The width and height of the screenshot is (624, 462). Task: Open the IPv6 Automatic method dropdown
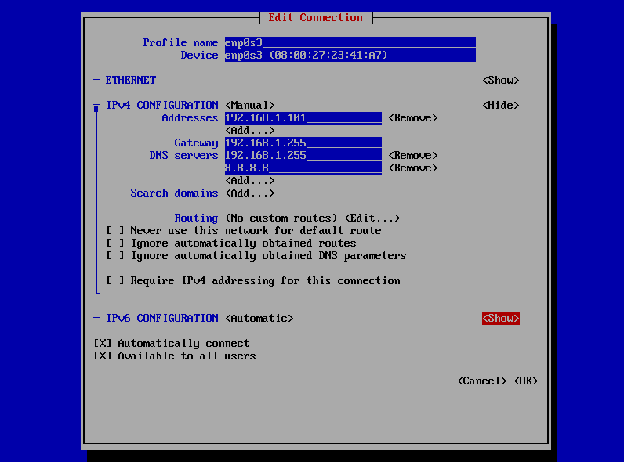(x=259, y=318)
